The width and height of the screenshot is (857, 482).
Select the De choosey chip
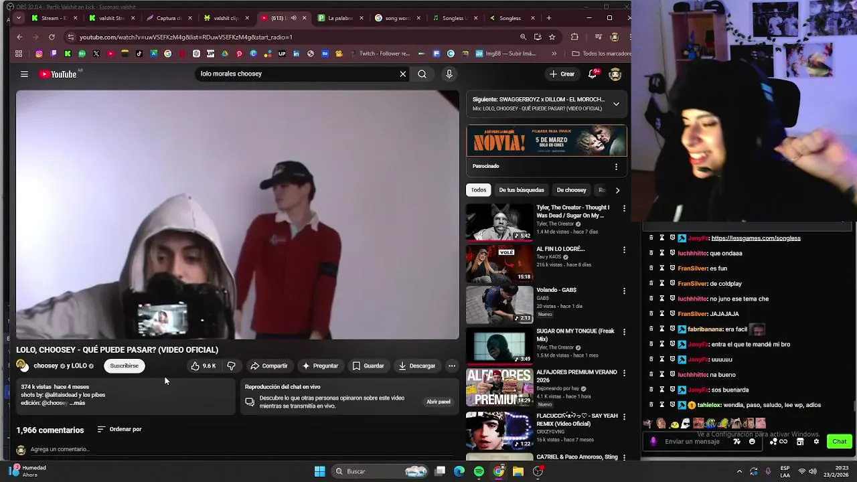tap(571, 190)
